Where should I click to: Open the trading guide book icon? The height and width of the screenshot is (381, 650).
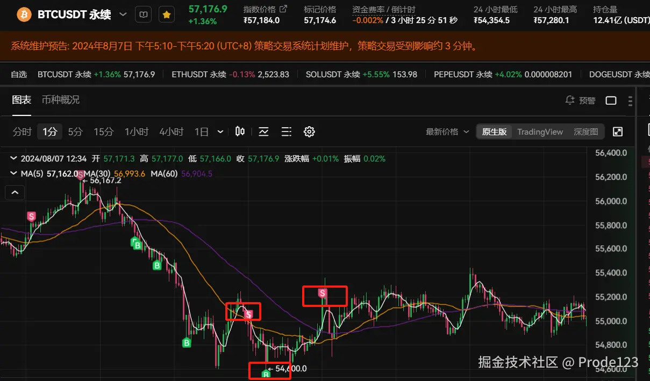click(142, 14)
